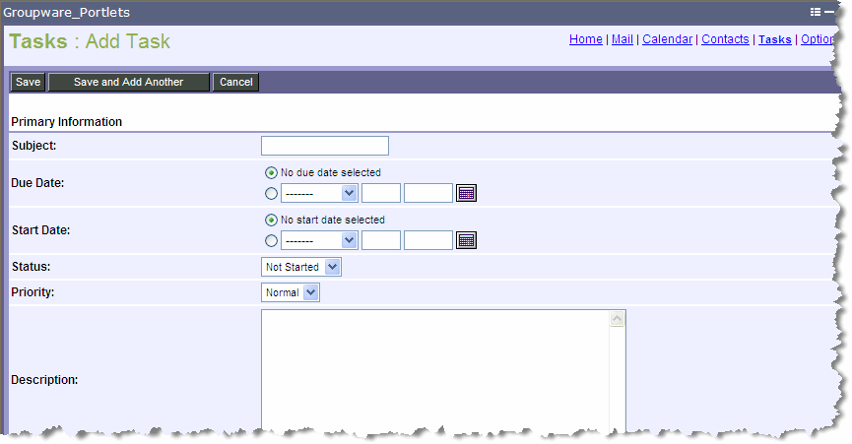Open the Status dropdown showing Not Started
The image size is (852, 444).
coord(301,267)
